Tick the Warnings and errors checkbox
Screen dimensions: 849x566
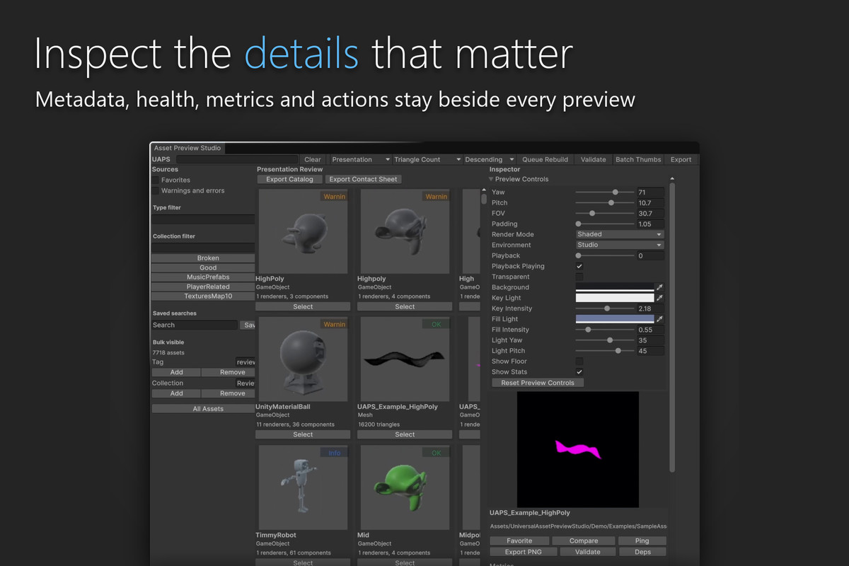[156, 191]
